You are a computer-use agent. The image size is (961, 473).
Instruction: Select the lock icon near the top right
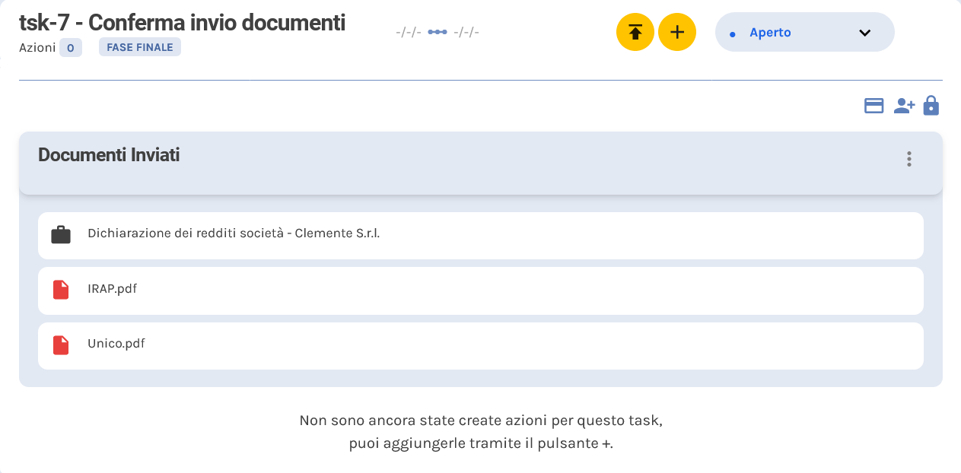coord(931,106)
